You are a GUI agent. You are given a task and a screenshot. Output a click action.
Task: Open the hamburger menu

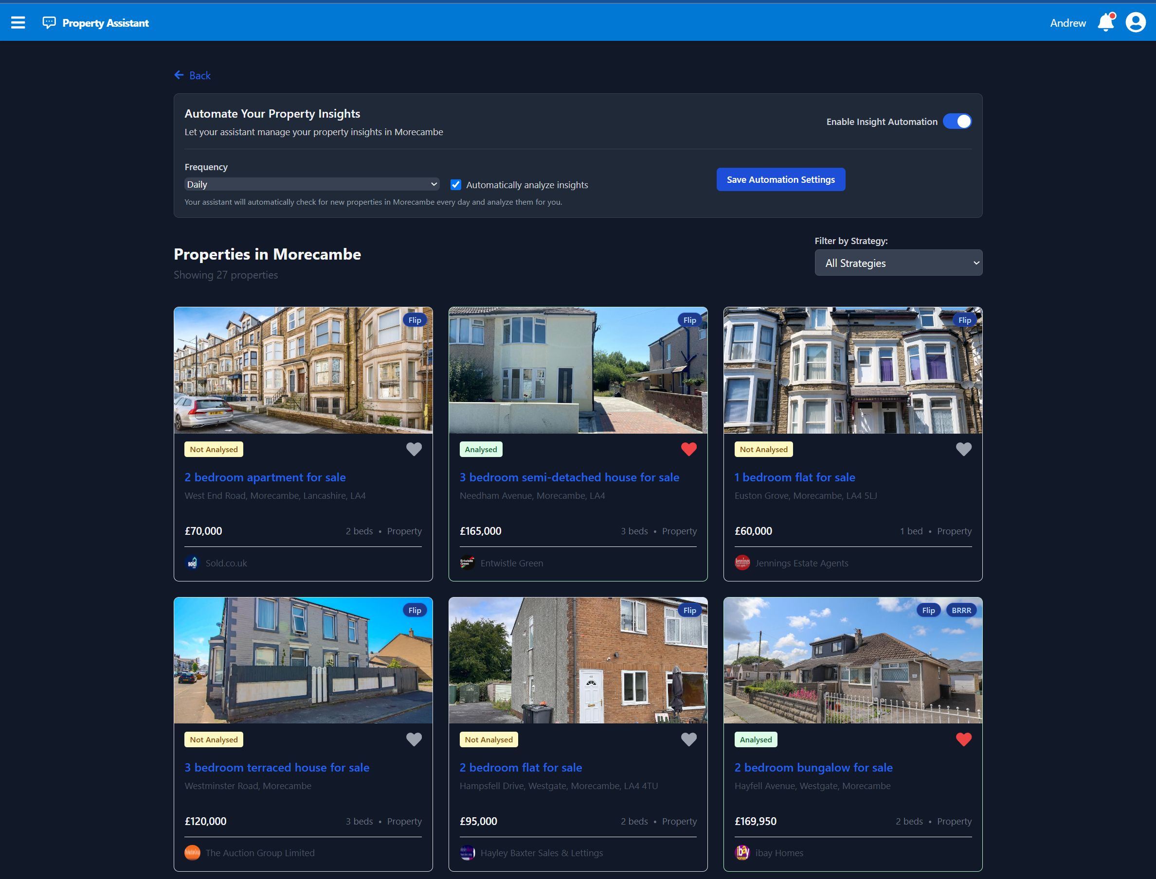18,22
